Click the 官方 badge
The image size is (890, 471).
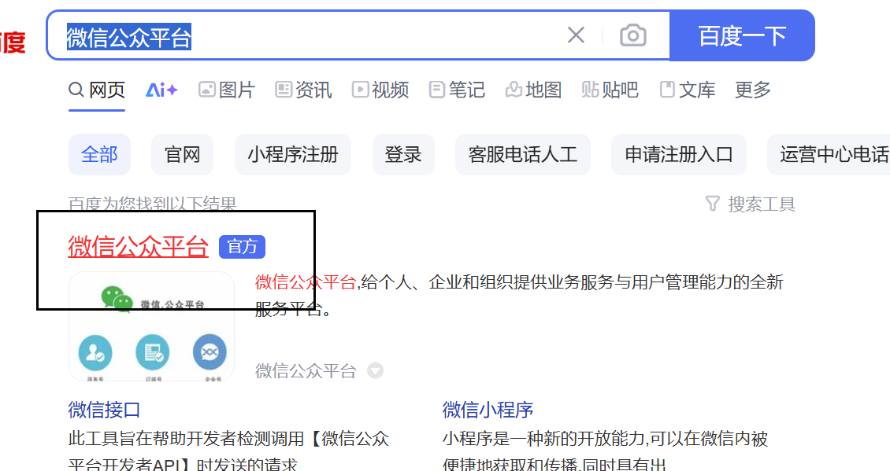click(x=243, y=247)
